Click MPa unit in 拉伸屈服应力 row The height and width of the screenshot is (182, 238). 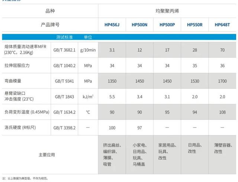(88, 66)
